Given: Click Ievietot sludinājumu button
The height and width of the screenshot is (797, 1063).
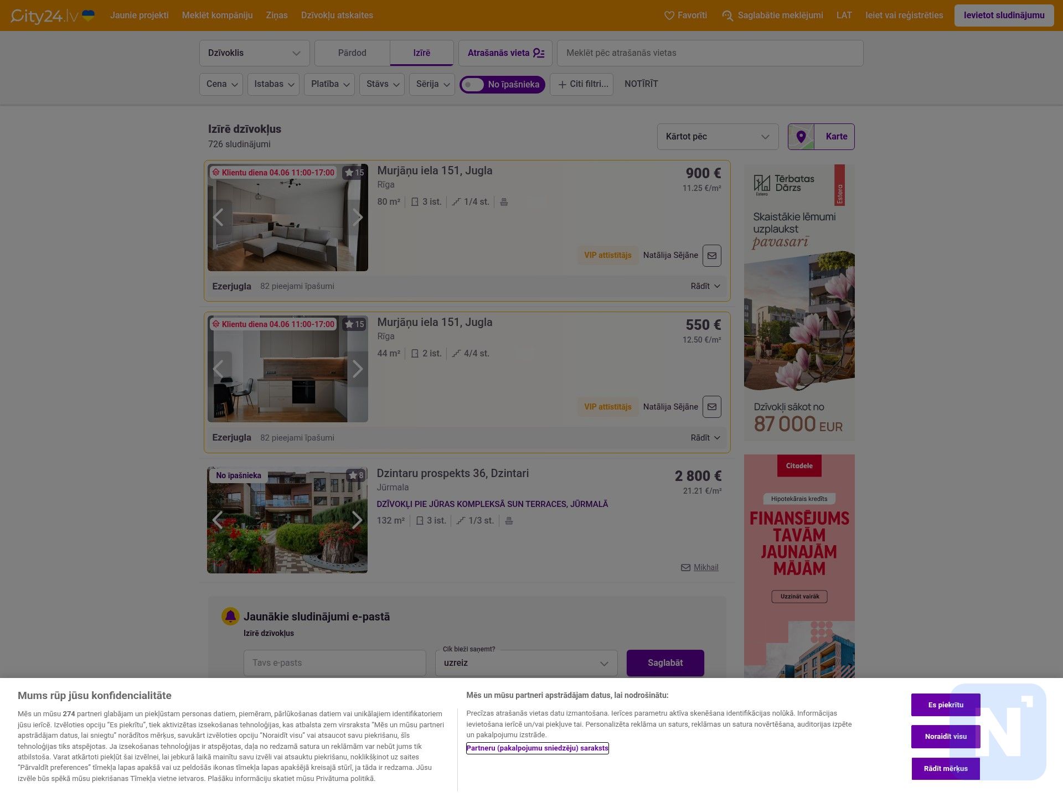Looking at the screenshot, I should tap(1004, 15).
